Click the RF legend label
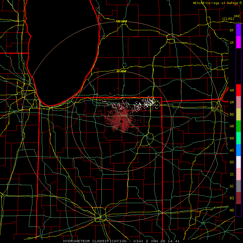The width and height of the screenshot is (243, 243). tap(232, 30)
